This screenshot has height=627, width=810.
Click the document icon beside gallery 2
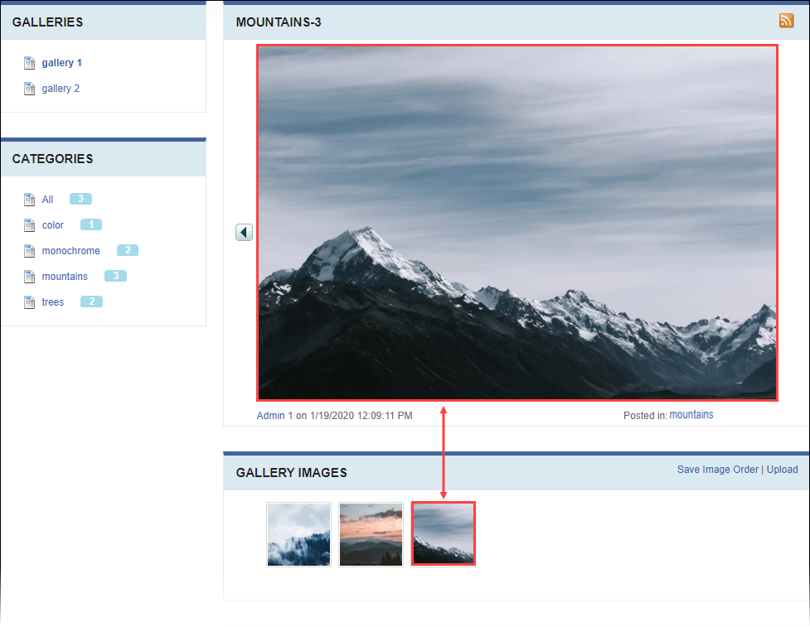pos(29,88)
